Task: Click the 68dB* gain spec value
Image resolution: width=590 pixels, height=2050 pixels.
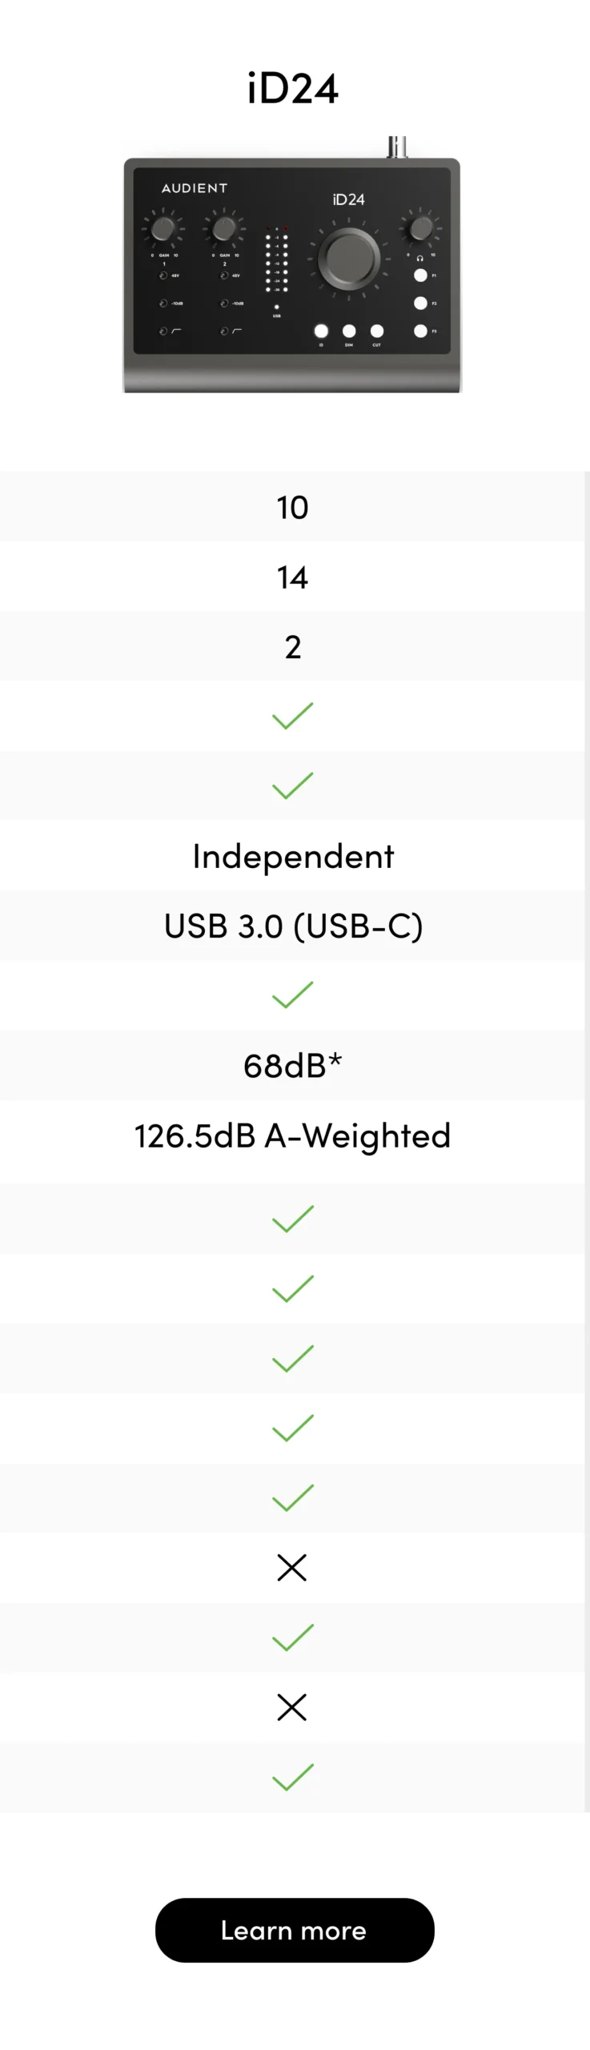Action: point(293,1065)
